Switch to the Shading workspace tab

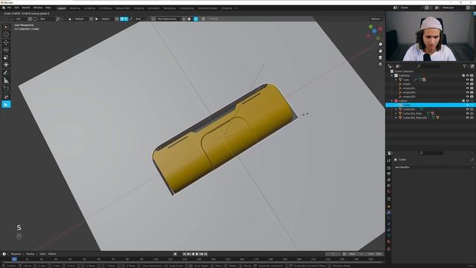(x=139, y=8)
